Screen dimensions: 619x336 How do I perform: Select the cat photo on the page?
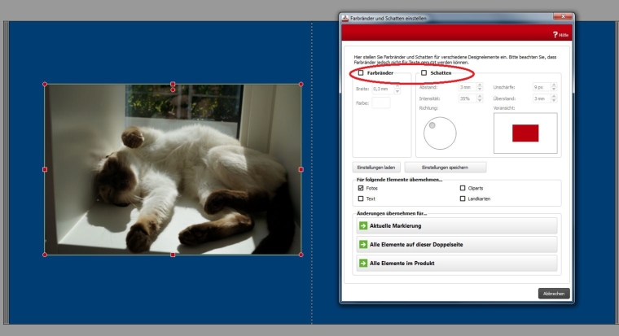[x=173, y=169]
